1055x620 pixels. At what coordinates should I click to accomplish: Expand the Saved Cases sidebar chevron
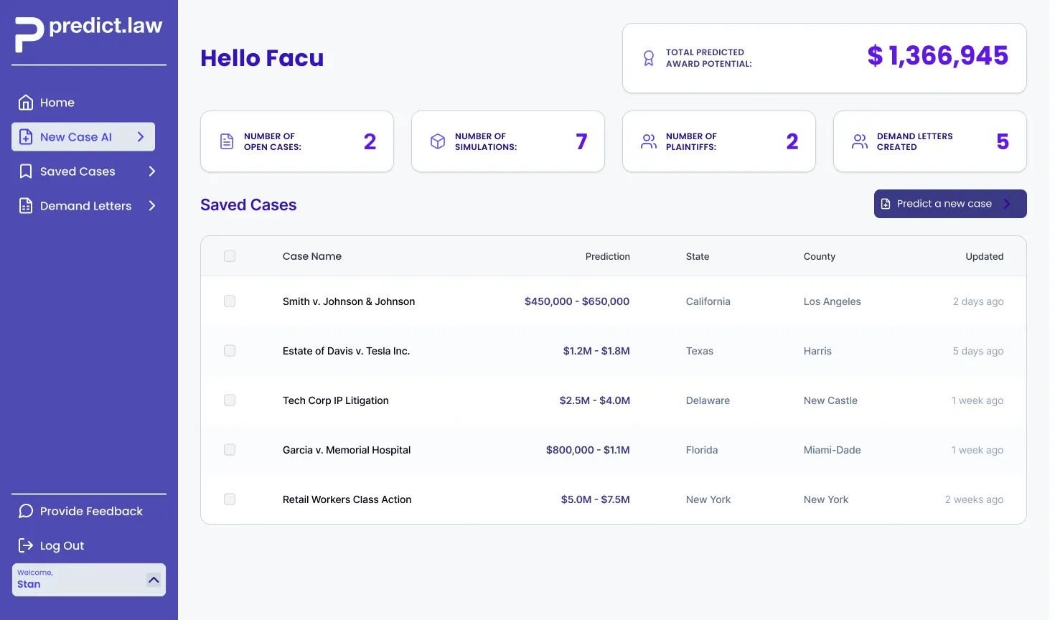[x=152, y=172]
